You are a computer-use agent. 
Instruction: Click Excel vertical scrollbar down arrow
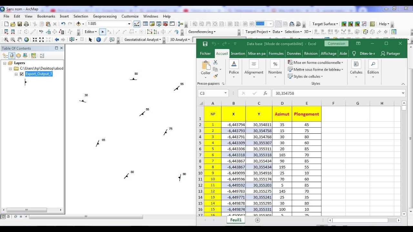(404, 214)
